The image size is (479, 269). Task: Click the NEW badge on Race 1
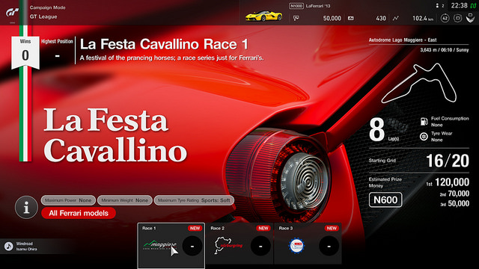coord(195,228)
